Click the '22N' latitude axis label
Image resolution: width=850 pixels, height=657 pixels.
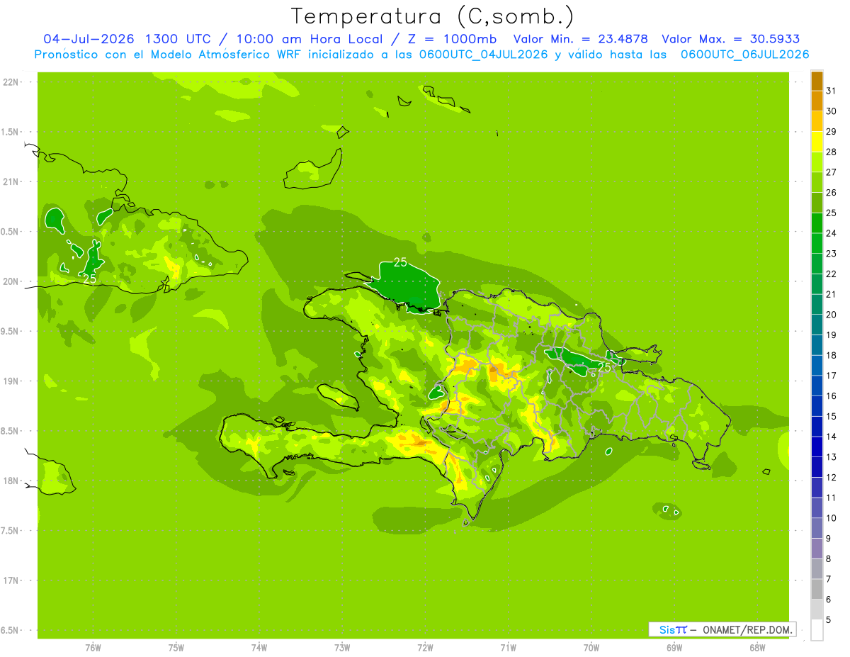11,82
